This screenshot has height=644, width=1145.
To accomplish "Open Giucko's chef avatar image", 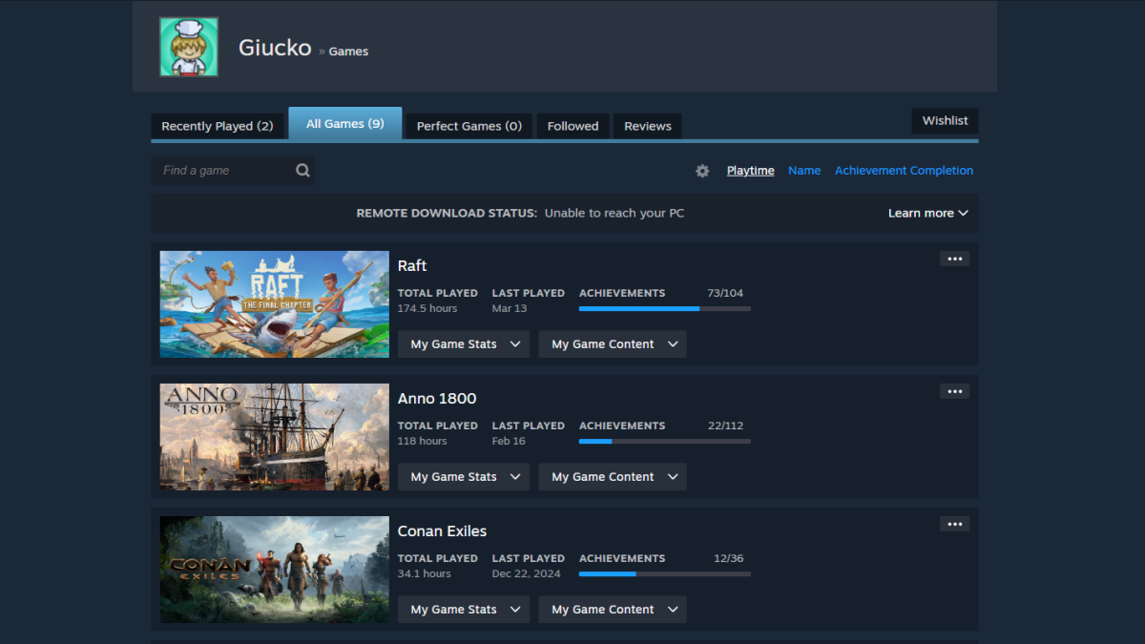I will pos(189,47).
